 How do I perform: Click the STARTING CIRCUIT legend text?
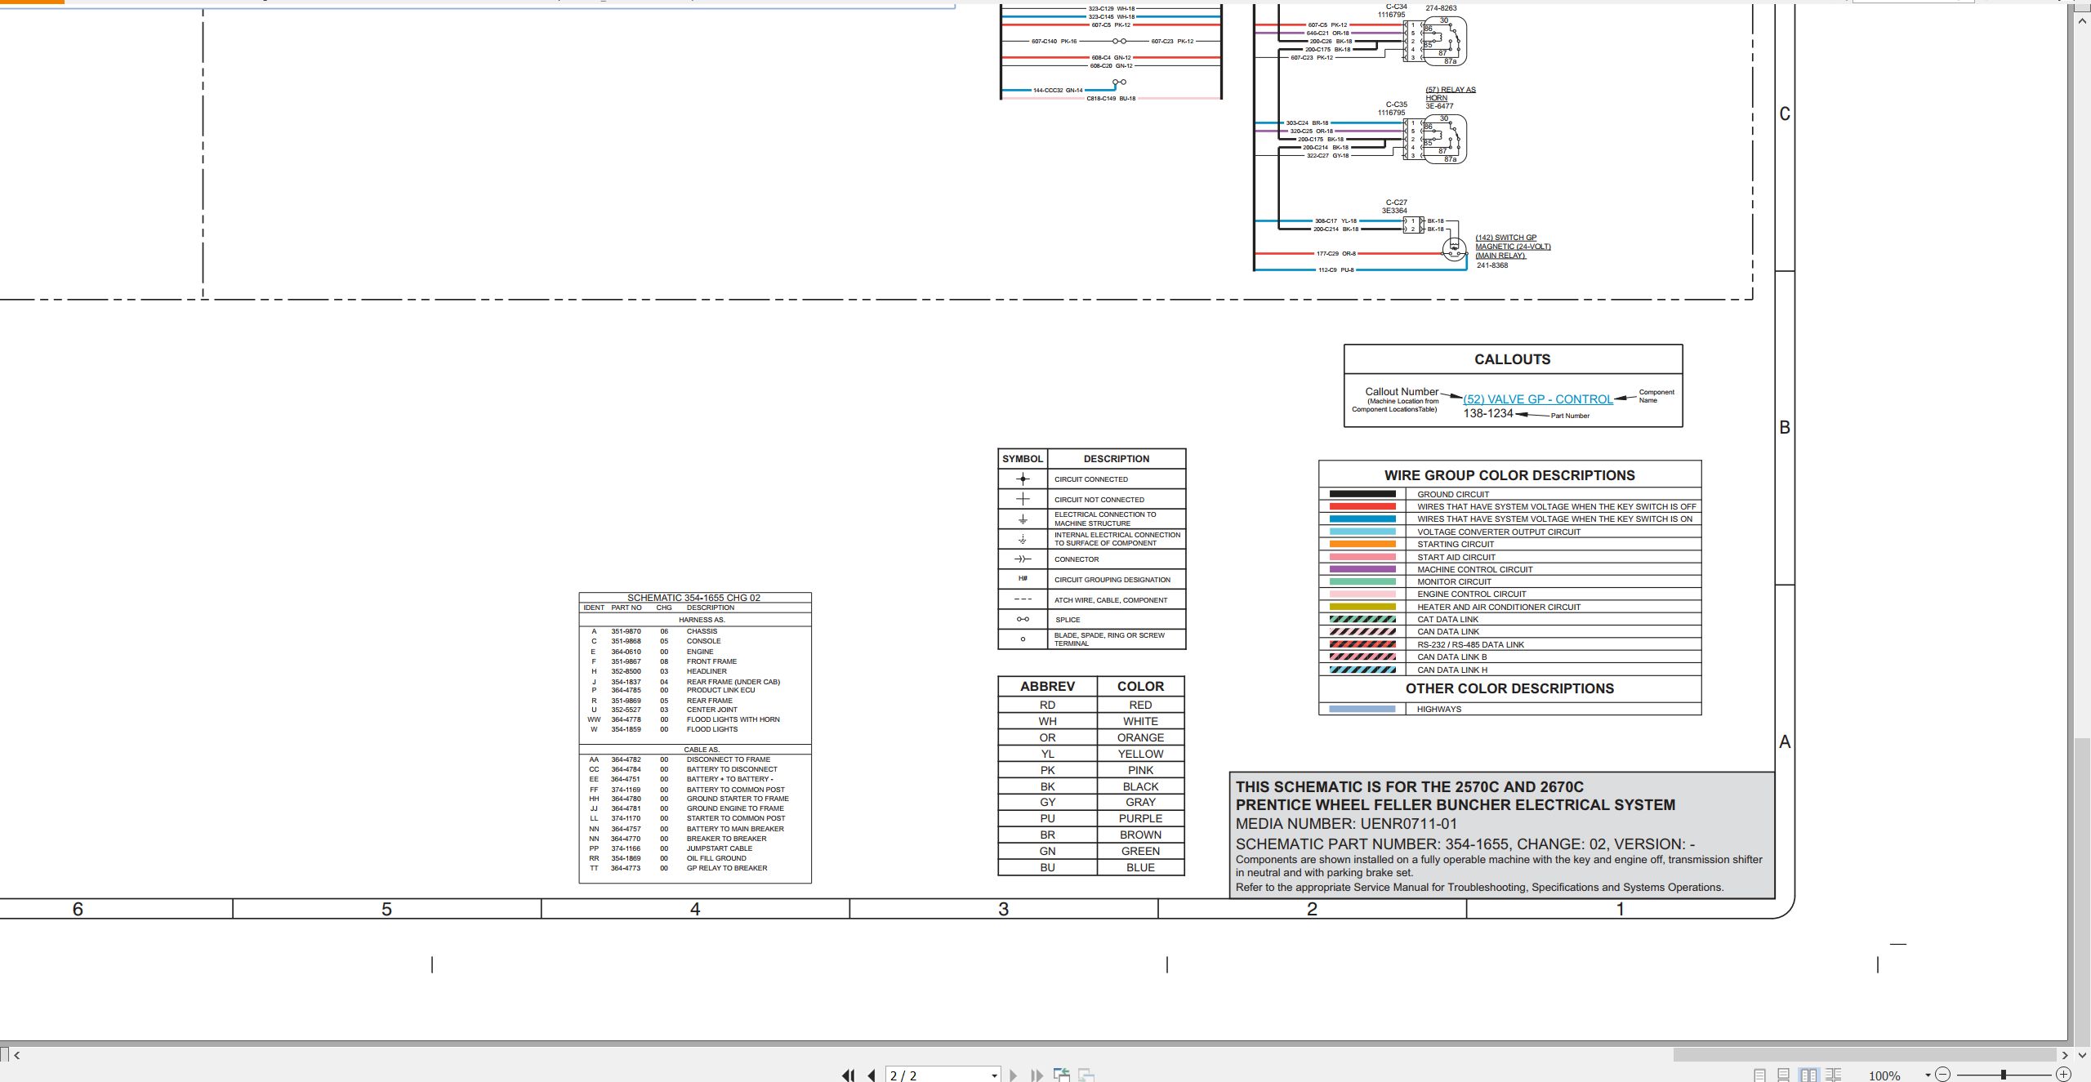1456,545
